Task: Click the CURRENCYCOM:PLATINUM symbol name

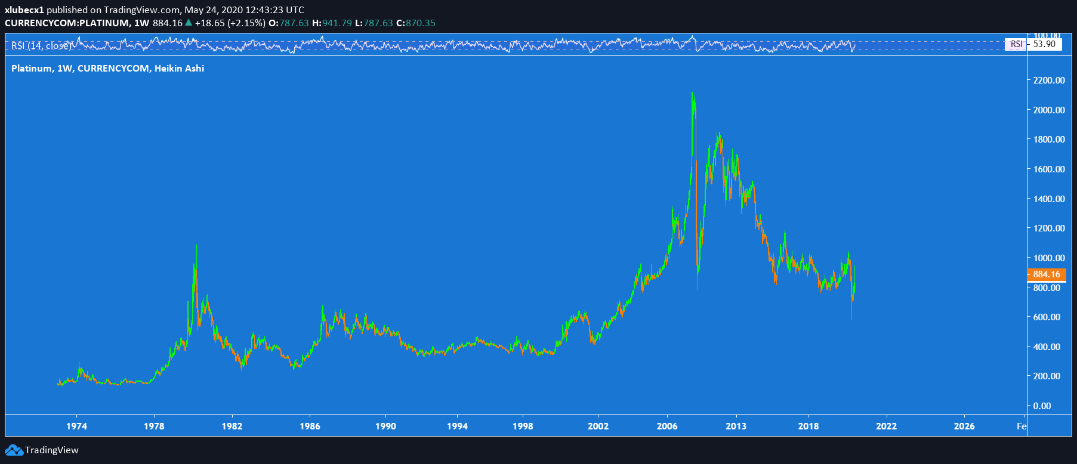Action: click(x=67, y=23)
